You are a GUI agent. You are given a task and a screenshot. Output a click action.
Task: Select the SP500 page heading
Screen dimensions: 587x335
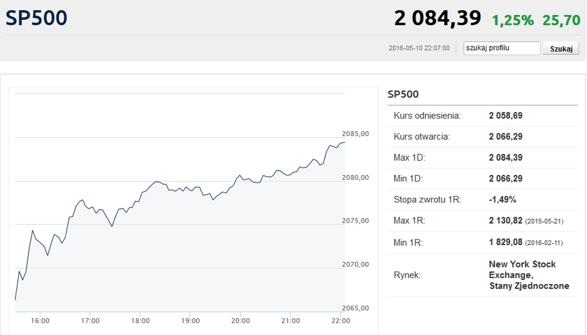click(x=36, y=18)
